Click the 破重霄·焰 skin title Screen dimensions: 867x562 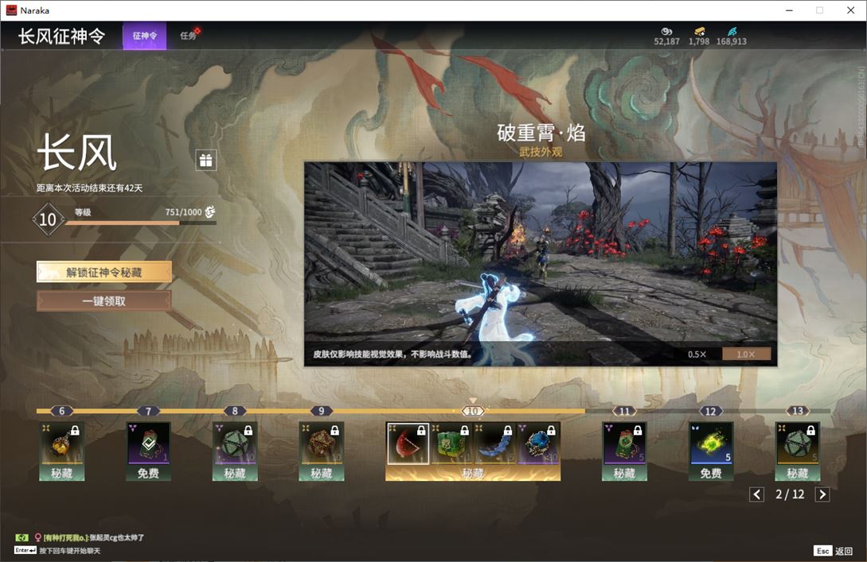pyautogui.click(x=541, y=133)
